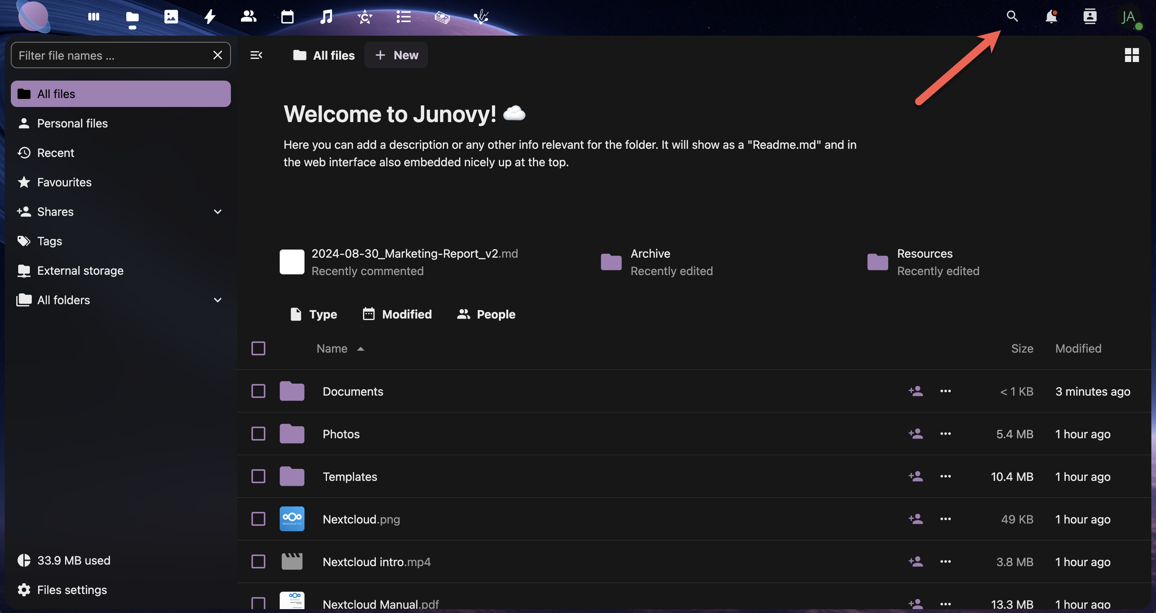Toggle the select-all files checkbox
This screenshot has width=1156, height=613.
point(258,348)
